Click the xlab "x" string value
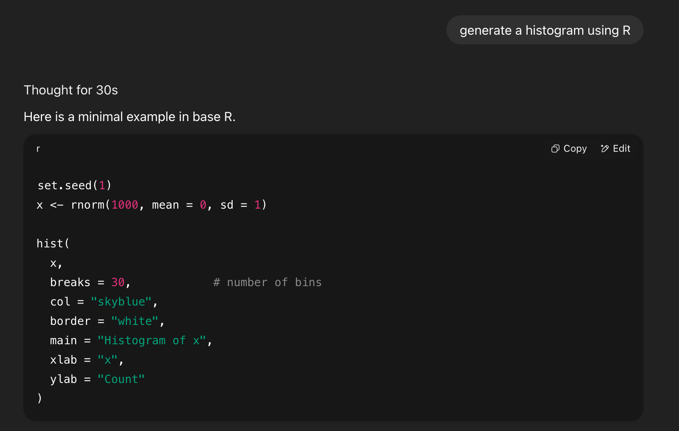Screen dimensions: 679x431 107,360
